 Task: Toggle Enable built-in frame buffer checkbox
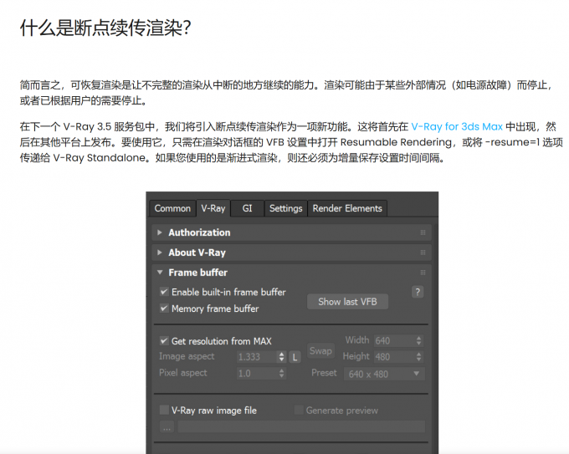[x=164, y=292]
